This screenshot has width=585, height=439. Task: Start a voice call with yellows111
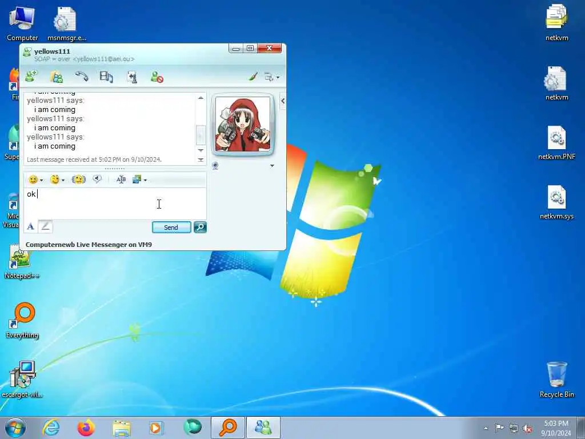pyautogui.click(x=81, y=77)
